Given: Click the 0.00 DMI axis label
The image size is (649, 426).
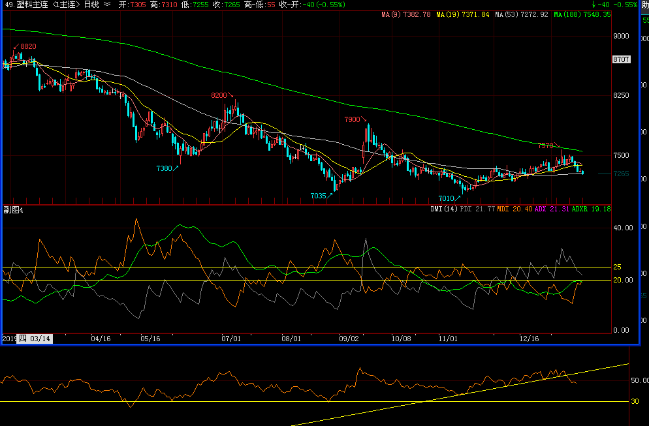Looking at the screenshot, I should point(621,330).
